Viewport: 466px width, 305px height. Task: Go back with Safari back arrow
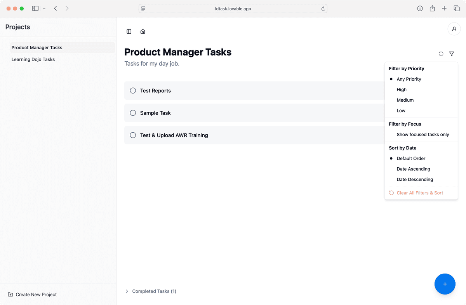tap(56, 9)
